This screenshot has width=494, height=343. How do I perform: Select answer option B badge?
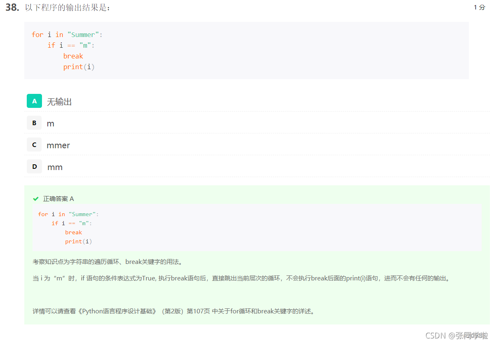(x=34, y=123)
